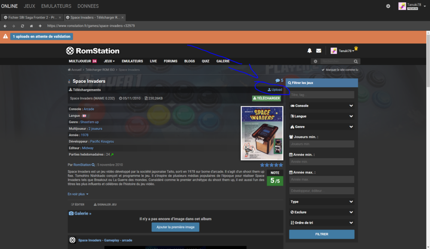This screenshot has width=430, height=249.
Task: Go to LIVE section
Action: [x=154, y=61]
